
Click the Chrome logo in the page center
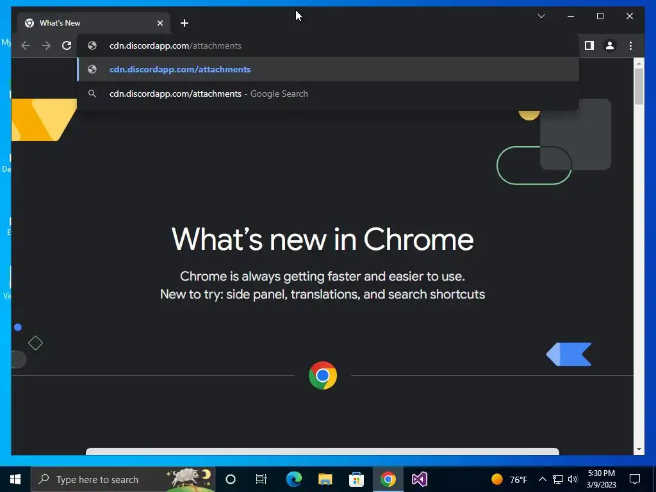pyautogui.click(x=323, y=375)
